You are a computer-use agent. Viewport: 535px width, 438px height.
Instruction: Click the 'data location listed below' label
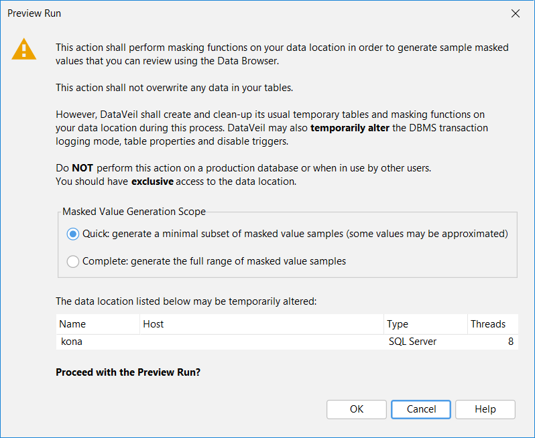186,301
